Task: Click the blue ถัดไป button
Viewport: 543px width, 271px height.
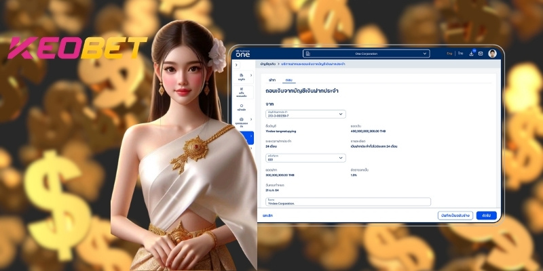Action: tap(486, 215)
